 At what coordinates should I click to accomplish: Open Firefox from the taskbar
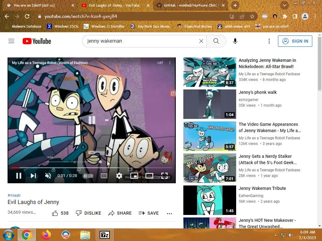point(46,235)
